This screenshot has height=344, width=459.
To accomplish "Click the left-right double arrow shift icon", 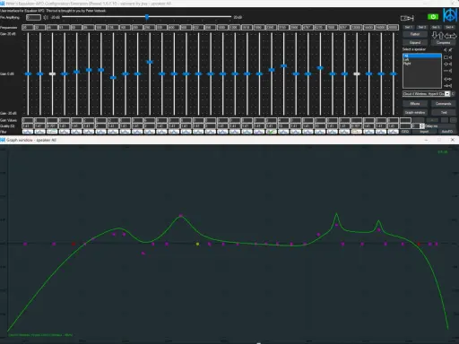I will (451, 36).
